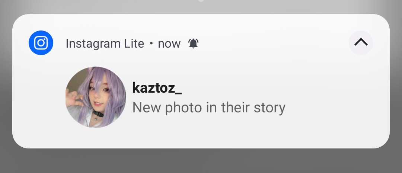Open kaztoz_ profile picture thumbnail
The width and height of the screenshot is (402, 173).
click(x=96, y=97)
